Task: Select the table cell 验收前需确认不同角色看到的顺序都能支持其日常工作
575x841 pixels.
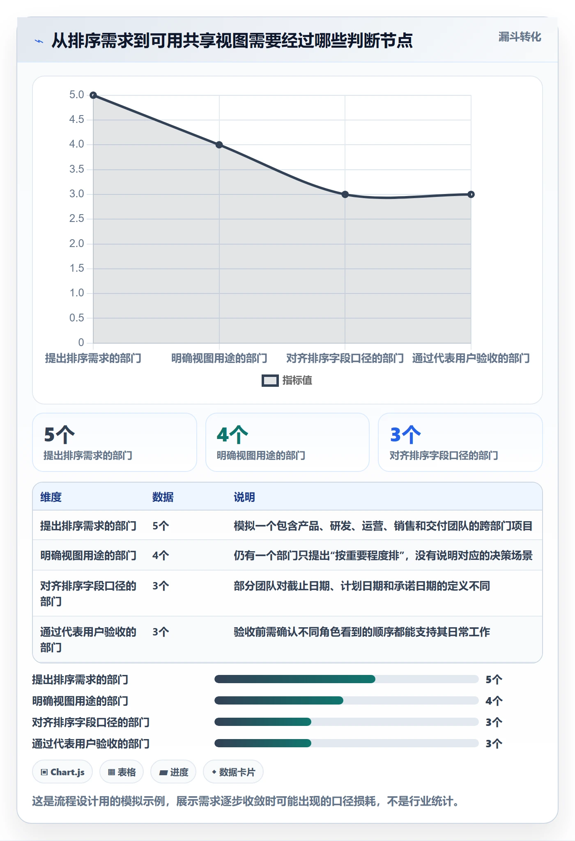Action: tap(362, 632)
